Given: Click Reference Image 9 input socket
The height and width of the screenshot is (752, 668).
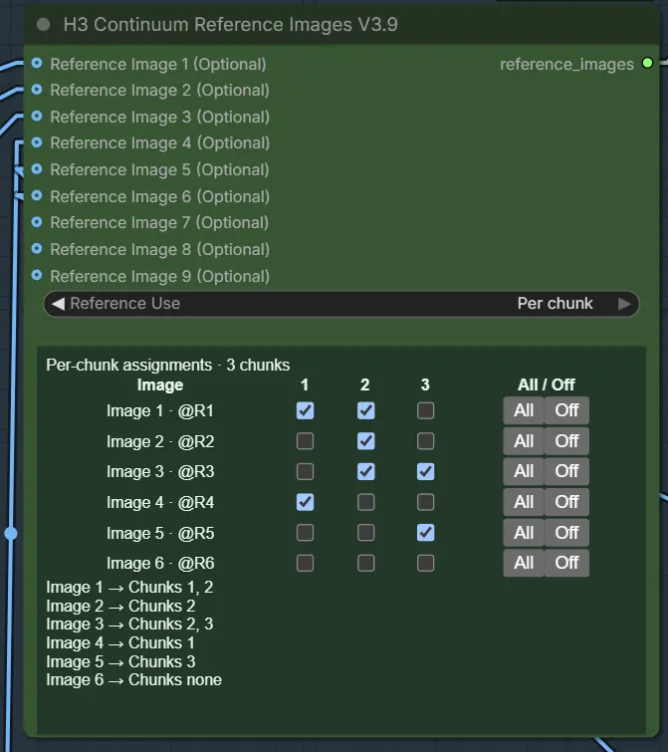Looking at the screenshot, I should coord(37,275).
